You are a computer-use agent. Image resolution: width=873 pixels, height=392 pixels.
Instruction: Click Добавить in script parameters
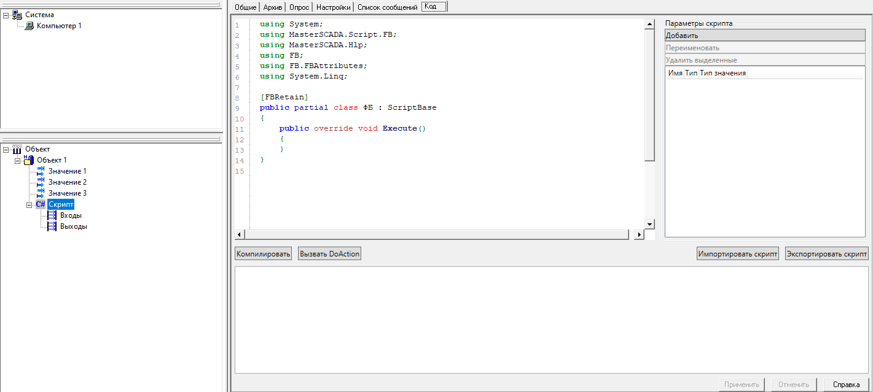[x=765, y=35]
